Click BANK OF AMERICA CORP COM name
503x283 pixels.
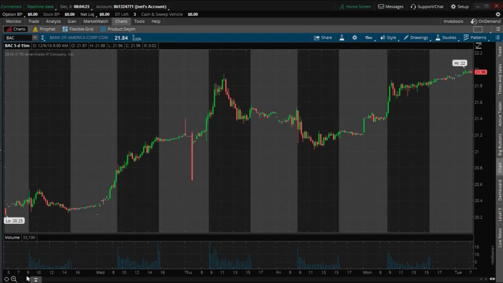point(79,38)
